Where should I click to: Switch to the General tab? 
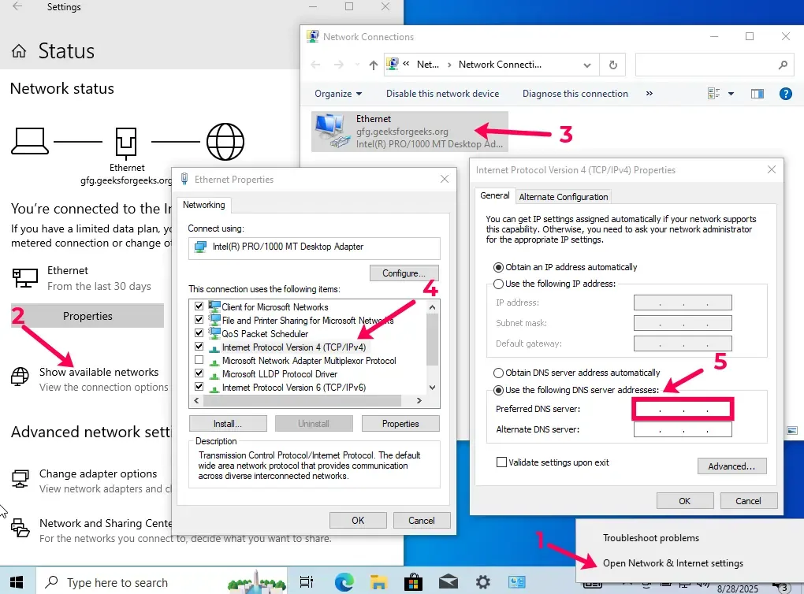494,196
